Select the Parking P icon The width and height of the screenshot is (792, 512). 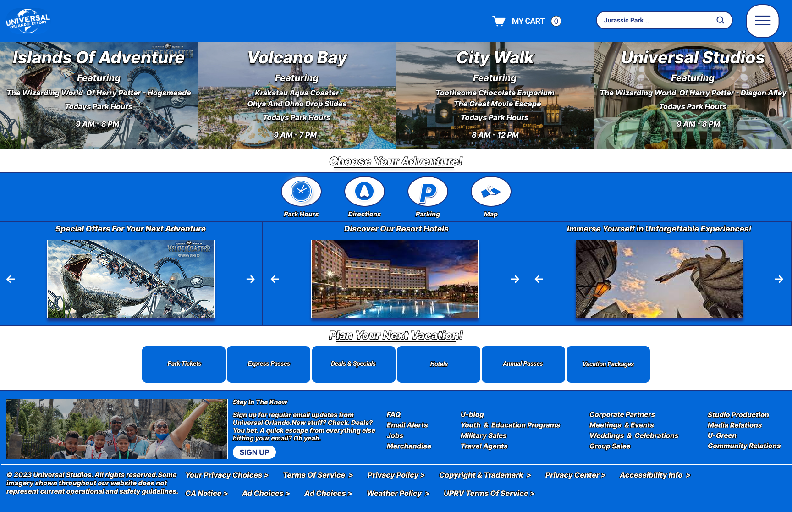point(428,191)
